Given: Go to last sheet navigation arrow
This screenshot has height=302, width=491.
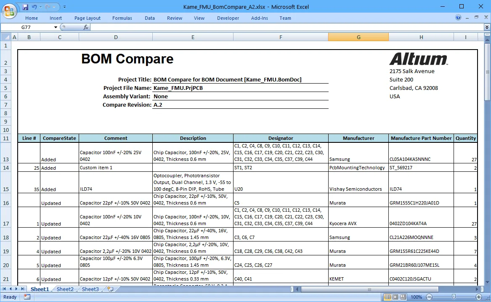Looking at the screenshot, I should [x=23, y=289].
